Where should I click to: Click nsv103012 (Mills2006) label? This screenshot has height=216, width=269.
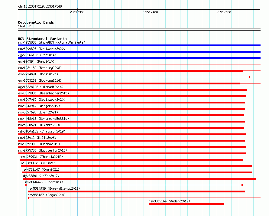pyautogui.click(x=37, y=138)
